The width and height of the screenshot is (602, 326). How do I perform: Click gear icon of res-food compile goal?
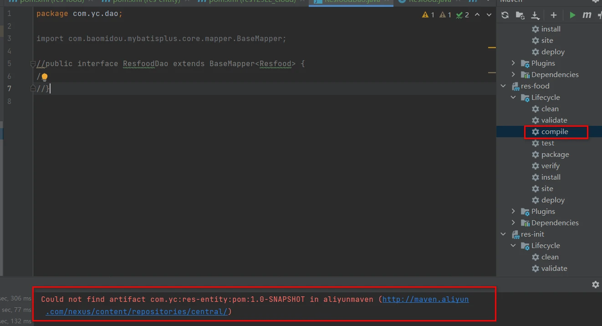click(x=535, y=131)
